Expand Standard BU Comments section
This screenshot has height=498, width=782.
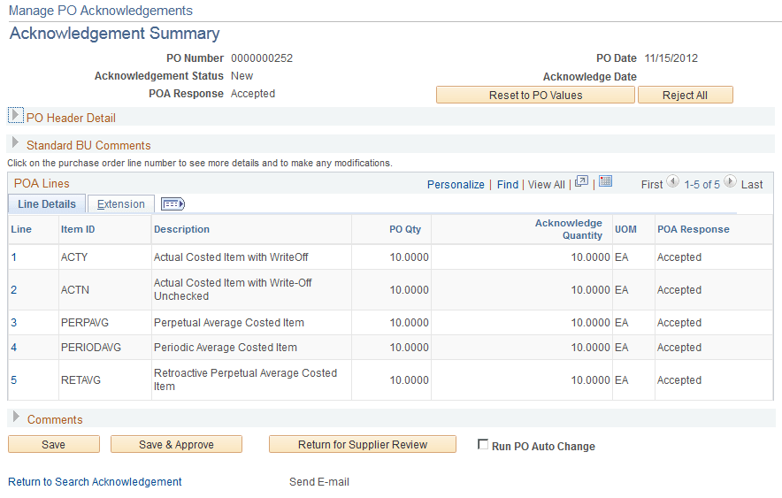pyautogui.click(x=15, y=143)
